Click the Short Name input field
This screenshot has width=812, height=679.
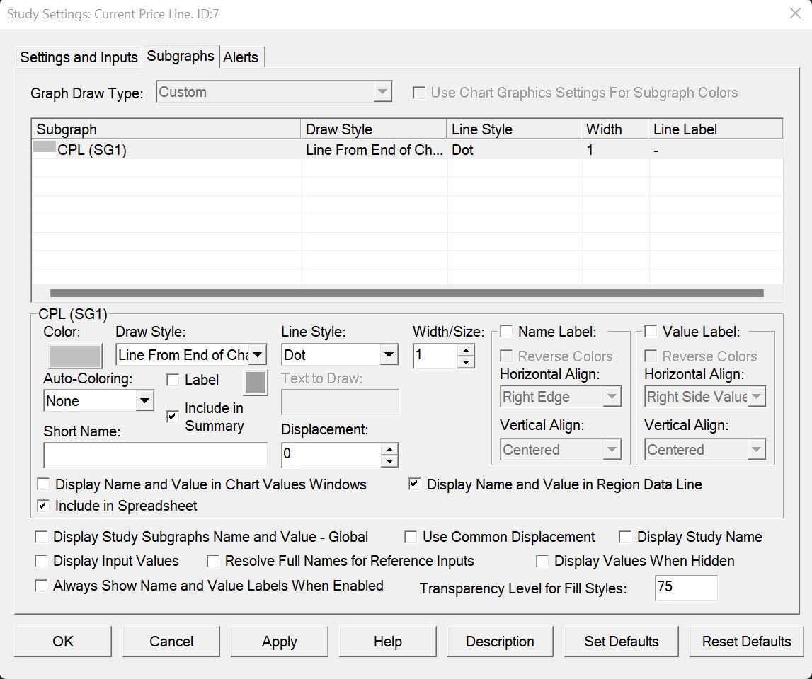(155, 455)
